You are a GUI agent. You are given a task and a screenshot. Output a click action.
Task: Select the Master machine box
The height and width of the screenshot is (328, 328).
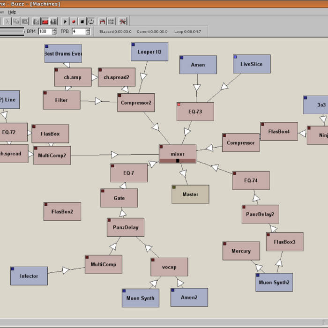click(x=190, y=194)
